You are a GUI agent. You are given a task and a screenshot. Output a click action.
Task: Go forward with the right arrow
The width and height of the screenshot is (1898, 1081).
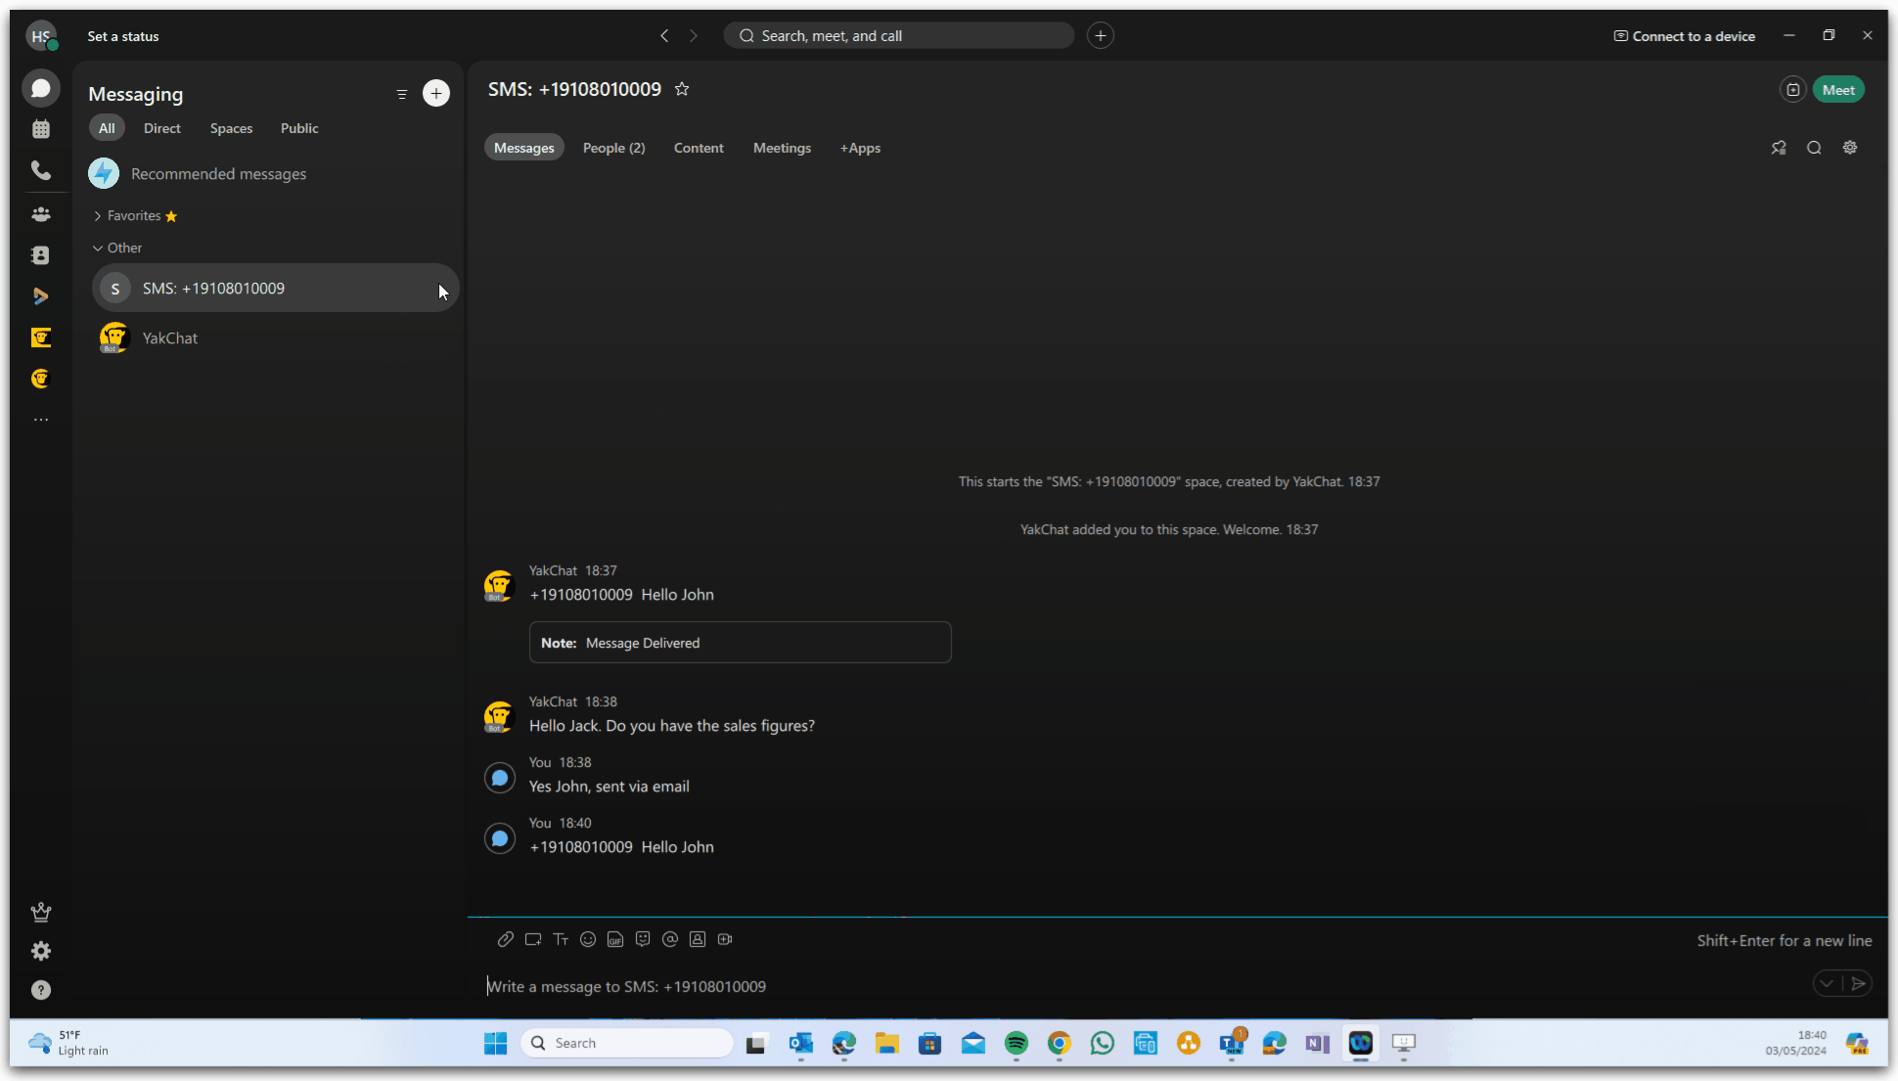point(694,36)
